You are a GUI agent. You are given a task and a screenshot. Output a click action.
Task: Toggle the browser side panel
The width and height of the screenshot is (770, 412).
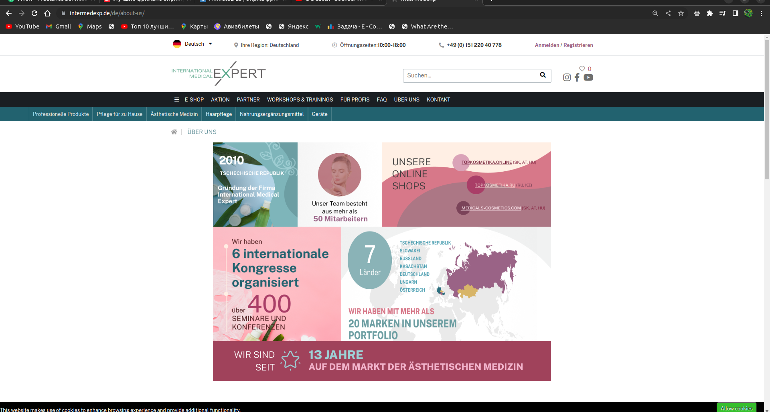735,13
